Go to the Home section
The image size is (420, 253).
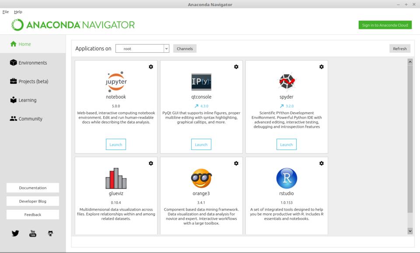tap(33, 44)
